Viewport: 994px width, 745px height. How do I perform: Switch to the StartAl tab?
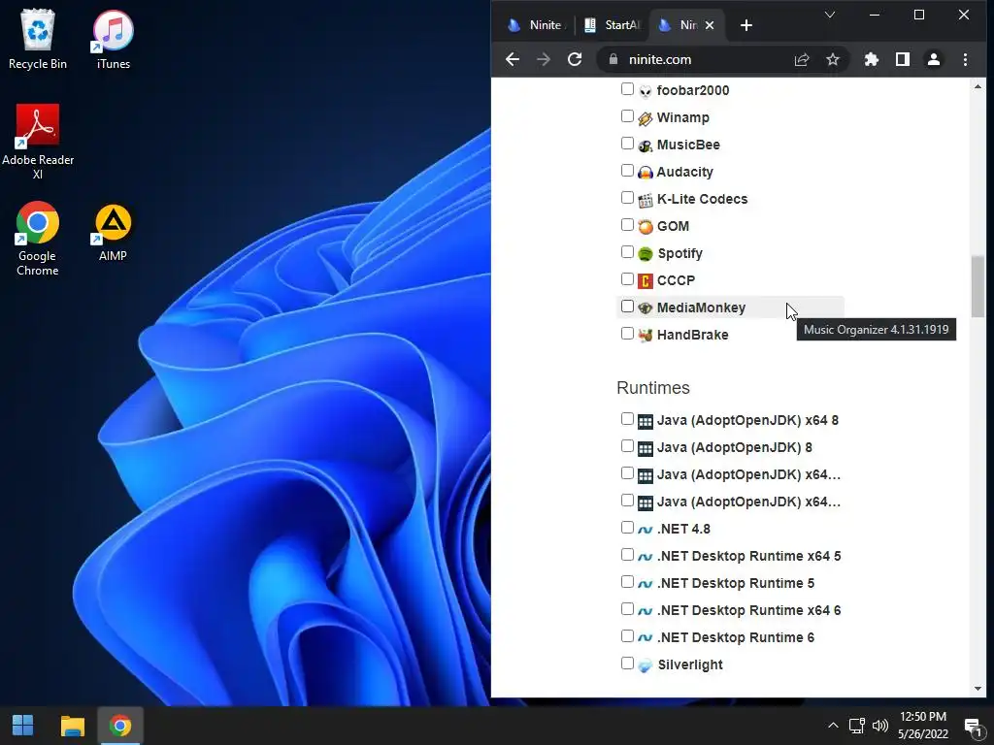click(612, 25)
